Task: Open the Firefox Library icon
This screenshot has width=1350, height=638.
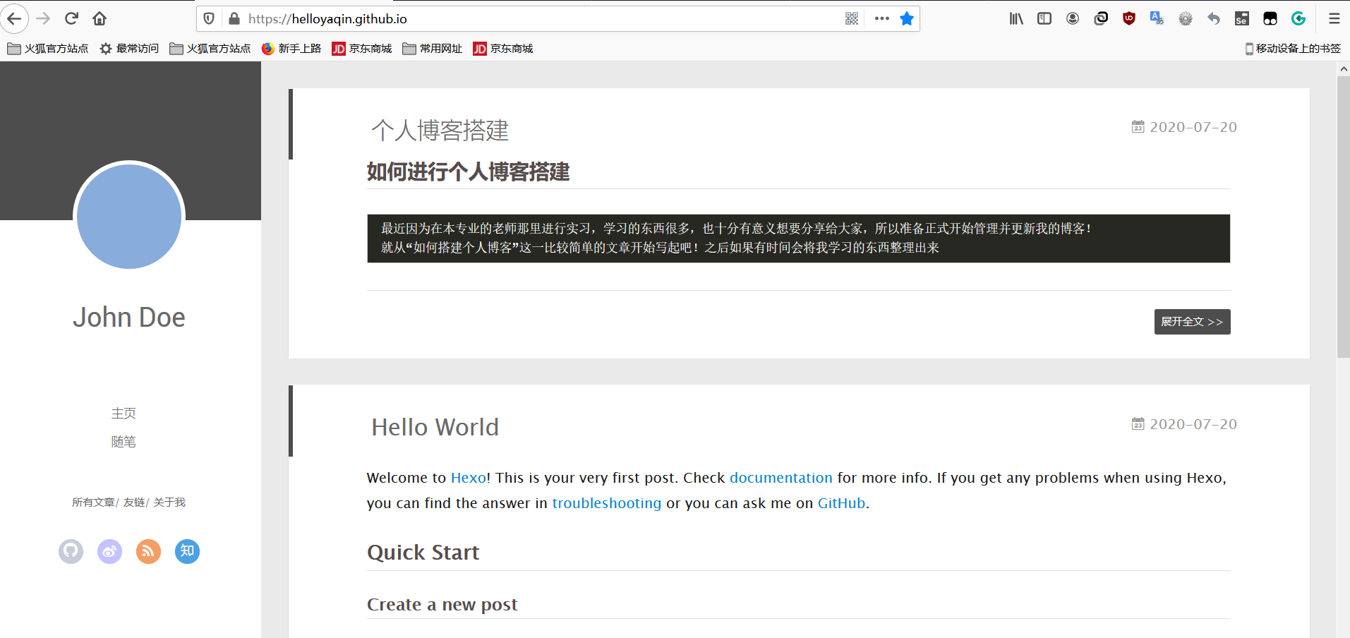Action: pyautogui.click(x=1016, y=18)
